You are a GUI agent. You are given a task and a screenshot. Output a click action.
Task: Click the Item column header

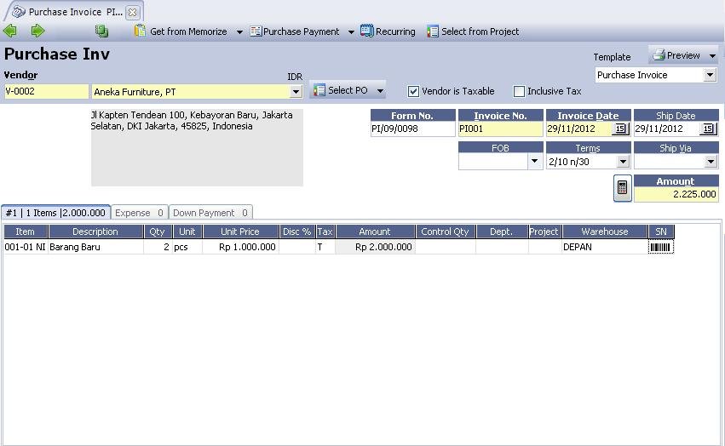[x=26, y=232]
